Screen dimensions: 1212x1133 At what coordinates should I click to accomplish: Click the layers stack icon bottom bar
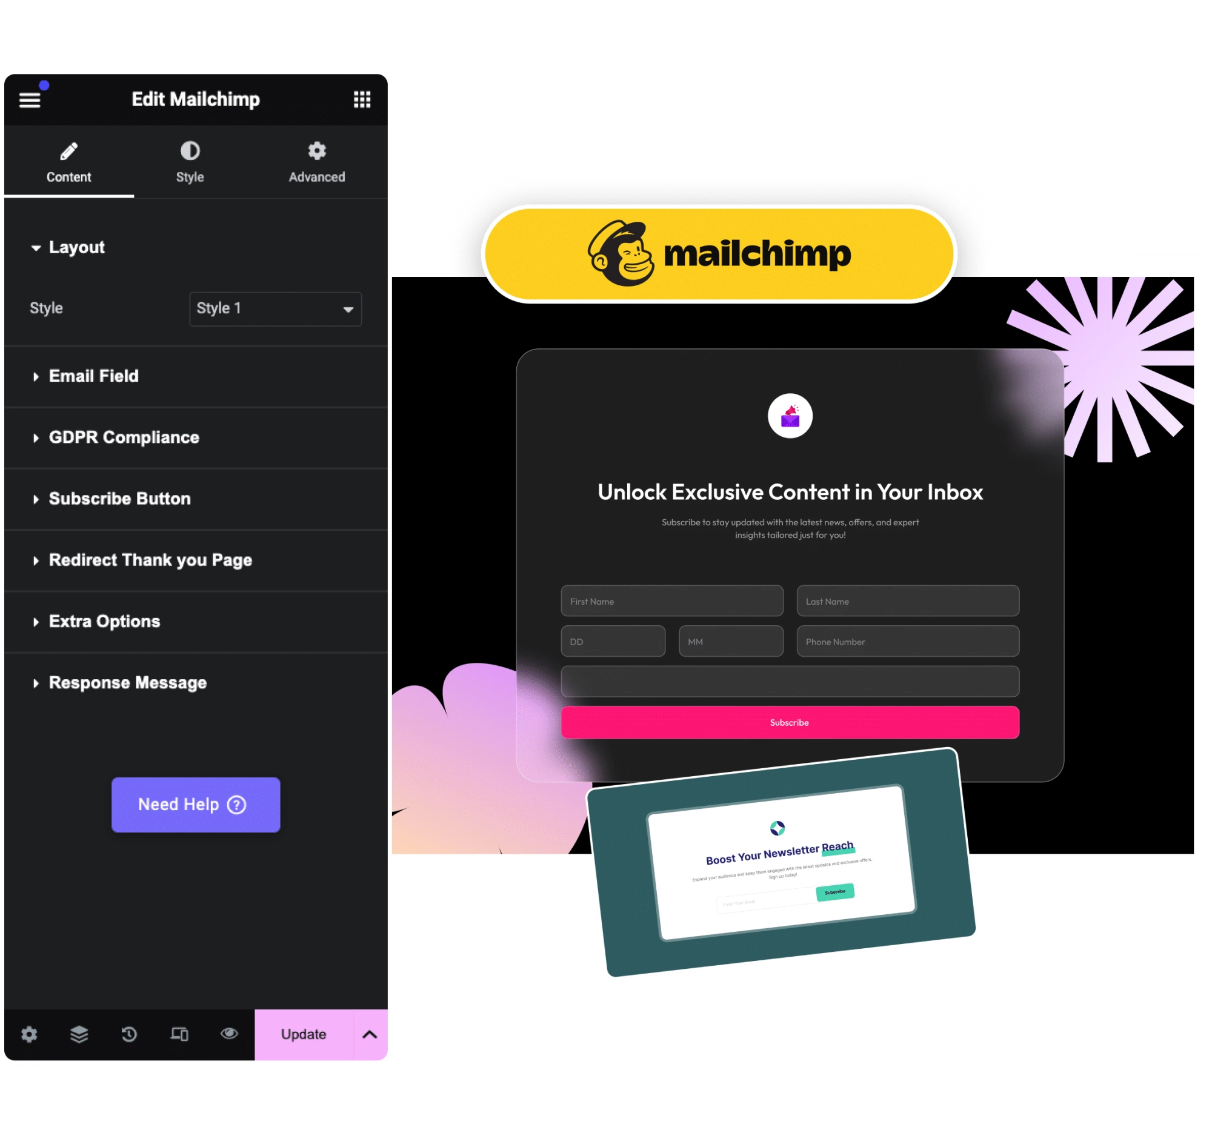pos(80,1034)
